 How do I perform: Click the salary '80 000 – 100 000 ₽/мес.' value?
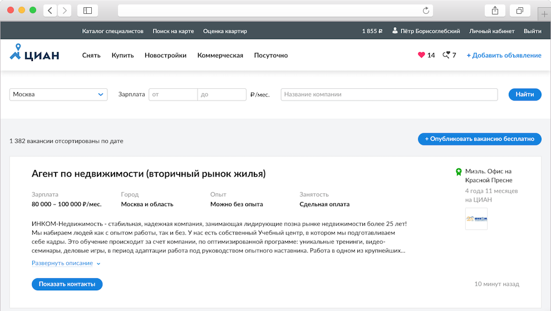pos(66,204)
